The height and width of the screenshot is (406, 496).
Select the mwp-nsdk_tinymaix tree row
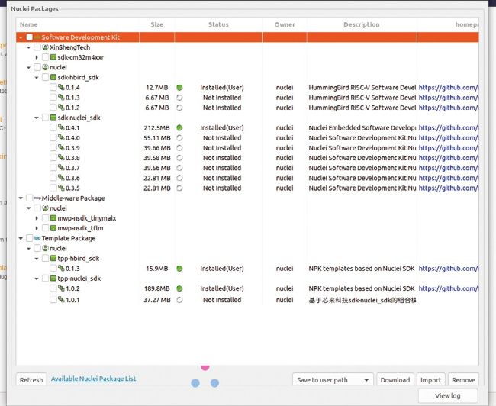[87, 217]
